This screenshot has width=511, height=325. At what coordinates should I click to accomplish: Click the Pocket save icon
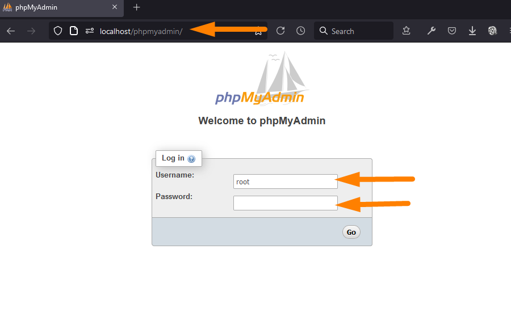point(452,31)
